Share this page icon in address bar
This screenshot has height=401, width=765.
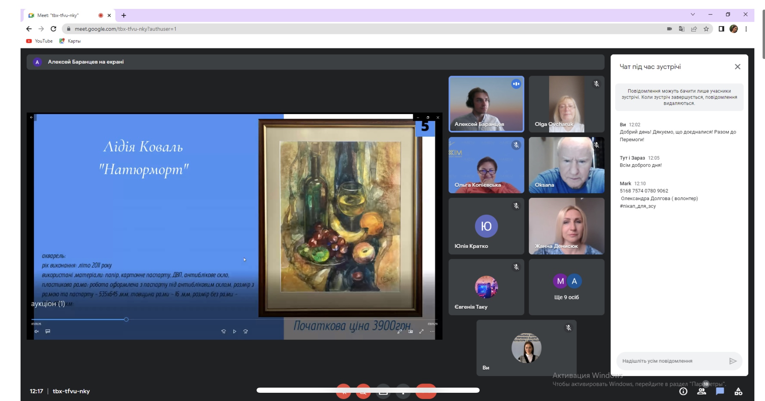point(694,29)
